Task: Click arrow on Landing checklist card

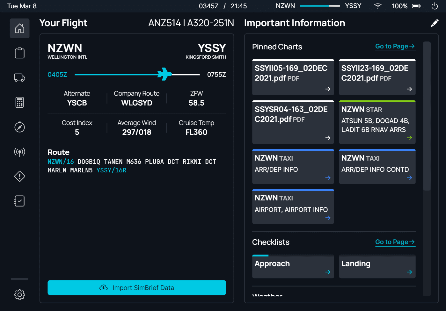Action: tap(409, 272)
